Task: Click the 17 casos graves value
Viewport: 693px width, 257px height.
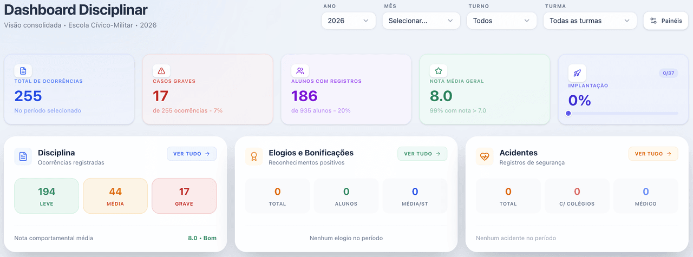Action: pyautogui.click(x=161, y=96)
